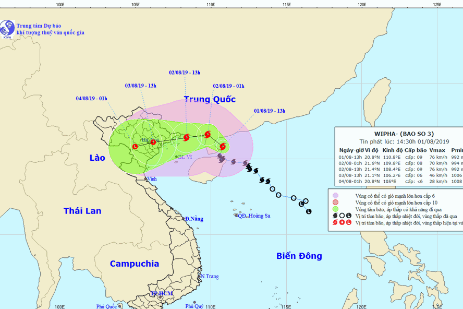Click the purple legend swatch for cấp 6 winds
This screenshot has width=463, height=309.
[336, 195]
